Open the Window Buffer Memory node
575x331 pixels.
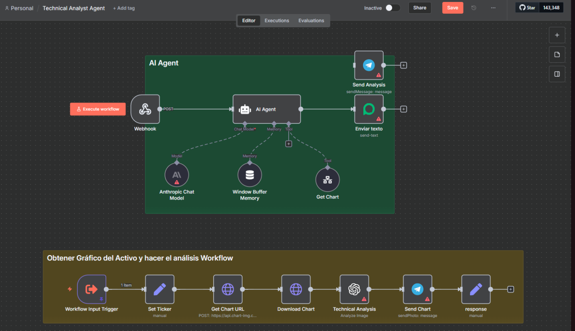(x=250, y=175)
